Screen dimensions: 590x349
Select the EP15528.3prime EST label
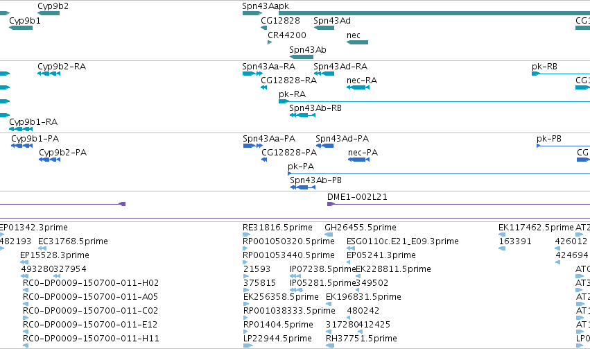[x=55, y=255]
